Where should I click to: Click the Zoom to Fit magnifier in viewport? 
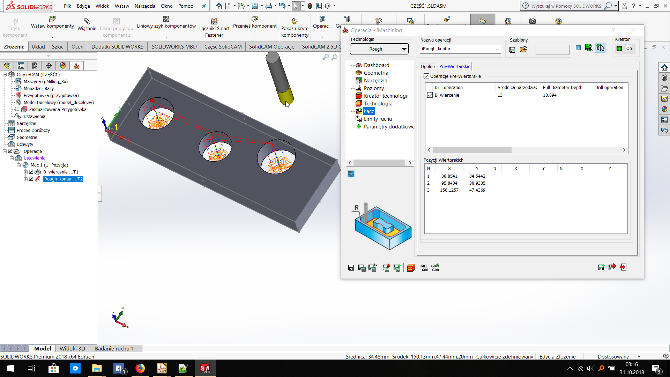click(326, 57)
